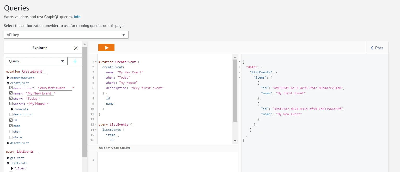
Task: Open the Query operation type dropdown
Action: pyautogui.click(x=36, y=61)
